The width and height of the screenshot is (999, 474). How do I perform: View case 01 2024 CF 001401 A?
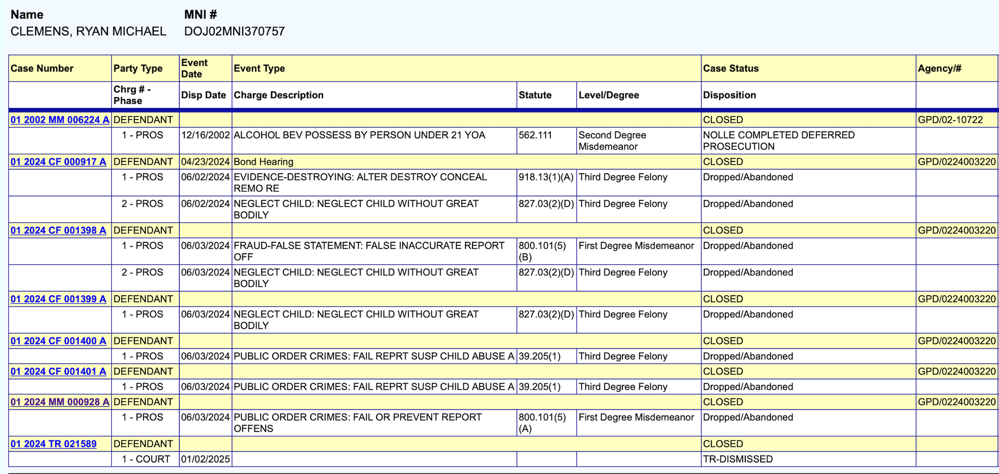tap(58, 371)
